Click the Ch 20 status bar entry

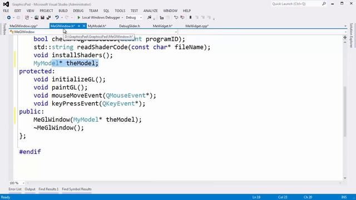(x=308, y=197)
